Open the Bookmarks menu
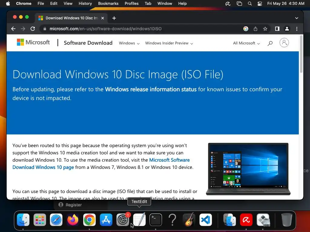The height and width of the screenshot is (232, 310). pos(108,4)
